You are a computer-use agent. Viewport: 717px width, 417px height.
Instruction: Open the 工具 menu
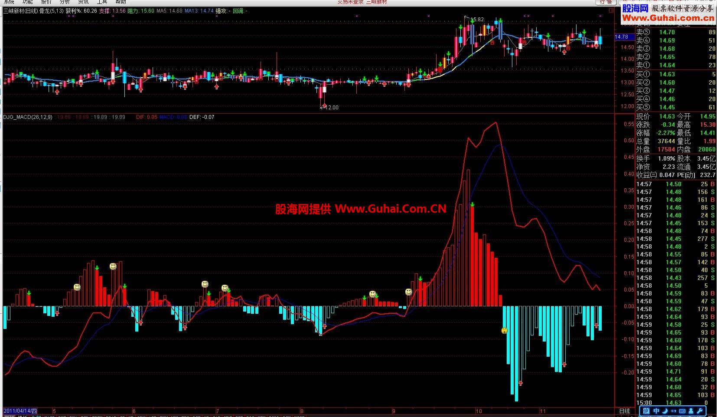102,2
